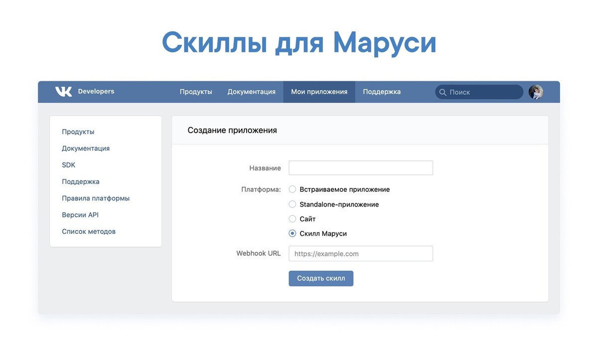Click the VK logo icon
598x346 pixels.
click(x=63, y=92)
